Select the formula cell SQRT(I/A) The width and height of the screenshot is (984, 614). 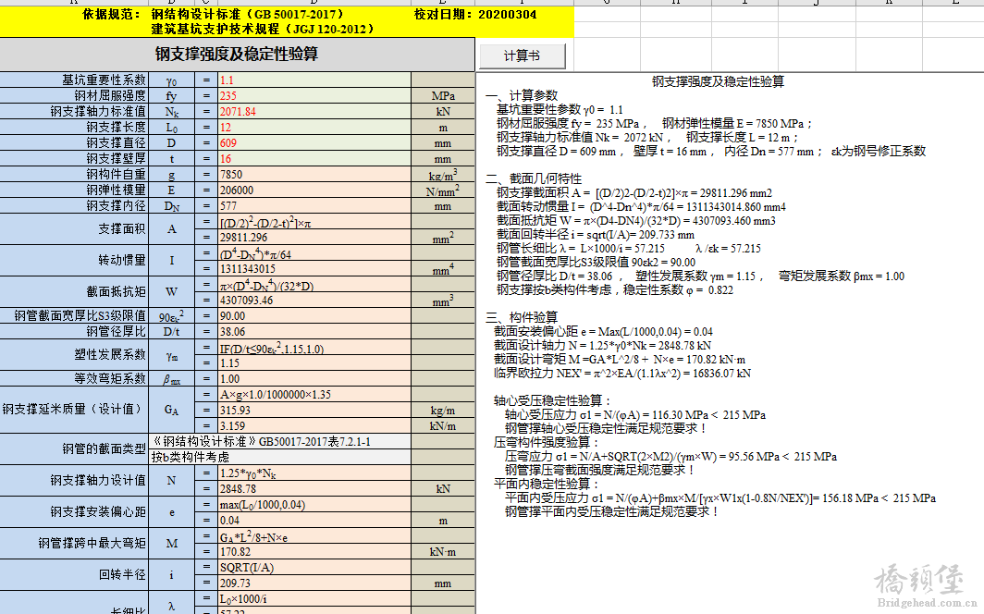(314, 568)
